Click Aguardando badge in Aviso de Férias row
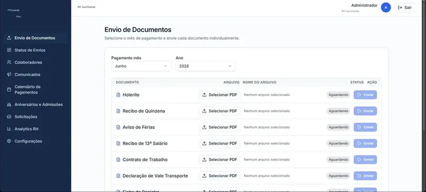The height and width of the screenshot is (192, 426). pyautogui.click(x=338, y=127)
